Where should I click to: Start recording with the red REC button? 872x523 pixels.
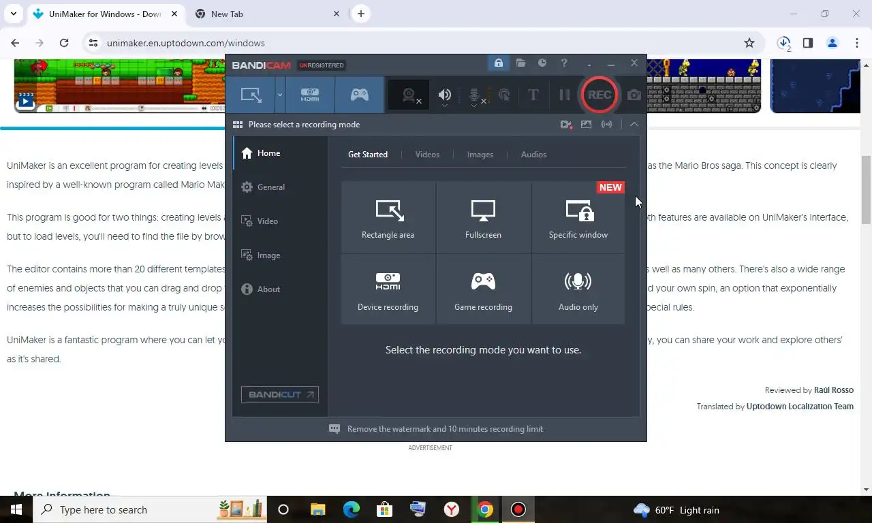pos(599,95)
